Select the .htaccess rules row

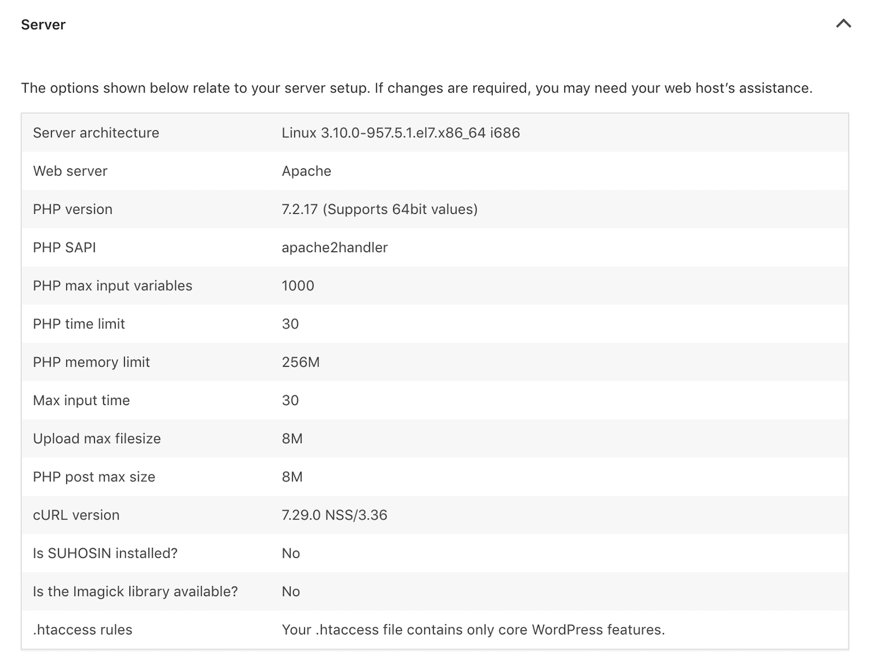(x=82, y=630)
